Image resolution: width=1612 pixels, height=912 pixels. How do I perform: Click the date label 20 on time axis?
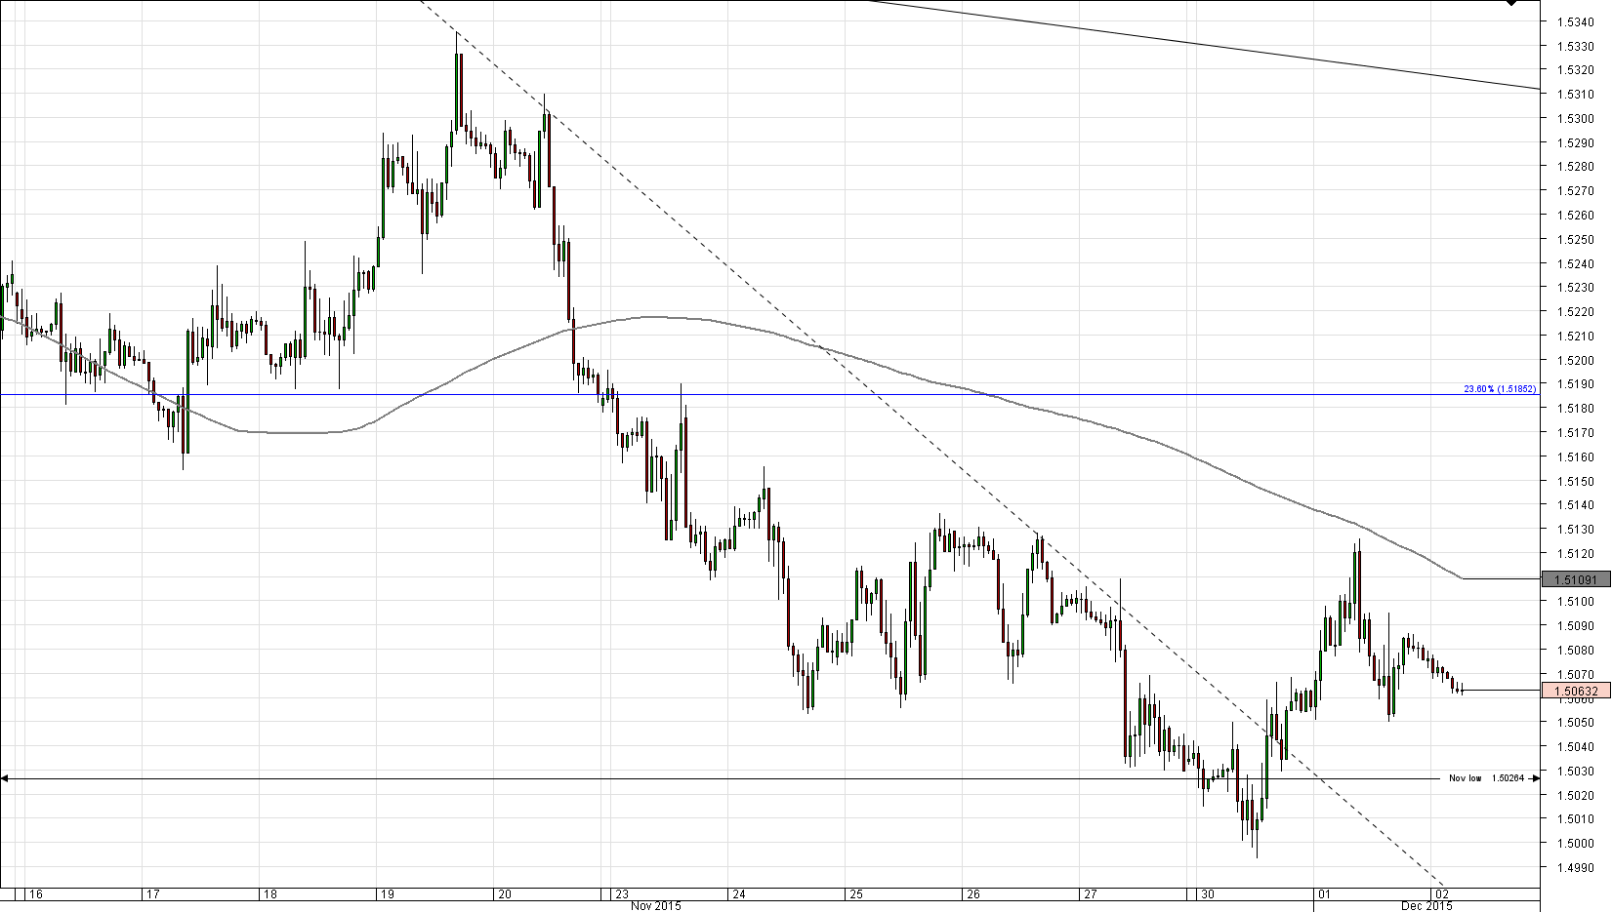pos(504,893)
